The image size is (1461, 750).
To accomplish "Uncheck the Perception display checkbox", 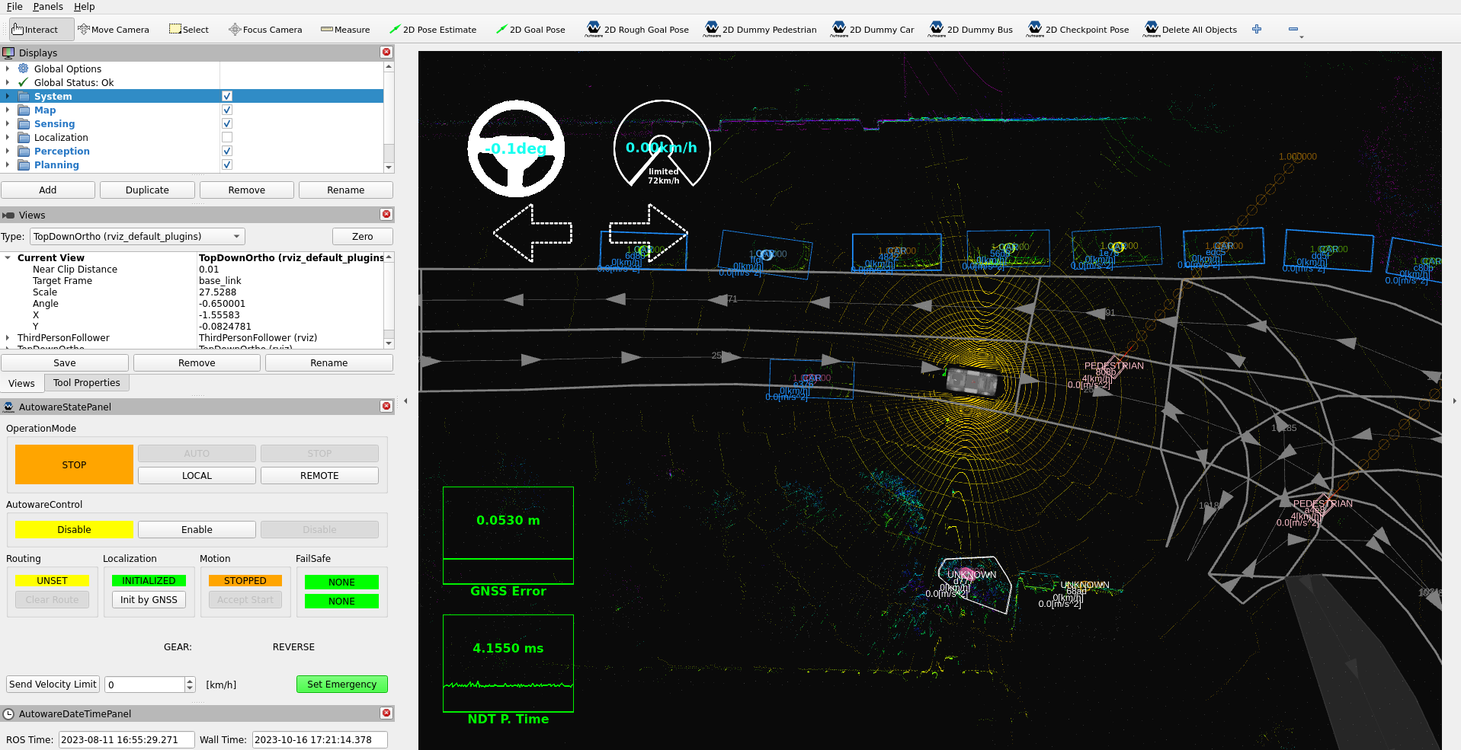I will [x=227, y=152].
